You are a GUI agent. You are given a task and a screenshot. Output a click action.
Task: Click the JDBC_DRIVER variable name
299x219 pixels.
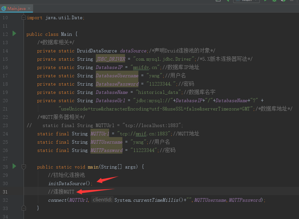[111, 59]
